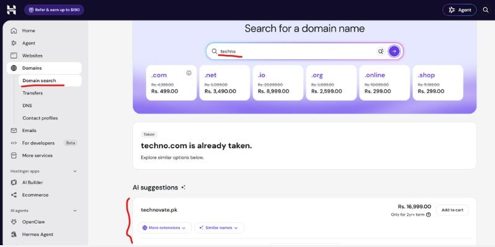The image size is (495, 247).
Task: Click the top bar search magnifier icon
Action: click(486, 10)
